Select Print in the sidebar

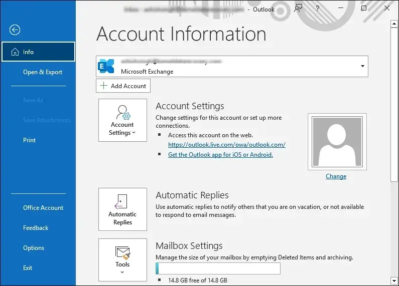coord(29,140)
